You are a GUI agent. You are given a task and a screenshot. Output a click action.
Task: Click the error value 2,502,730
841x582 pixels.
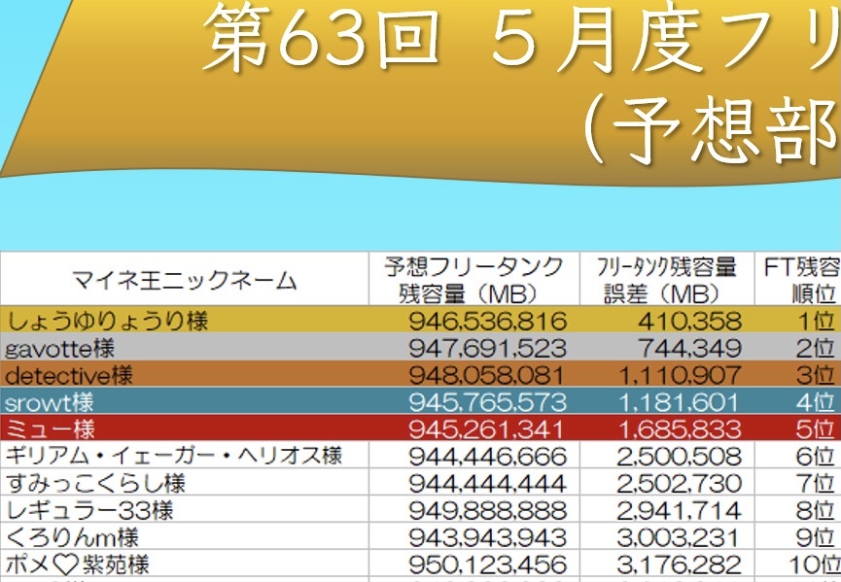click(680, 484)
